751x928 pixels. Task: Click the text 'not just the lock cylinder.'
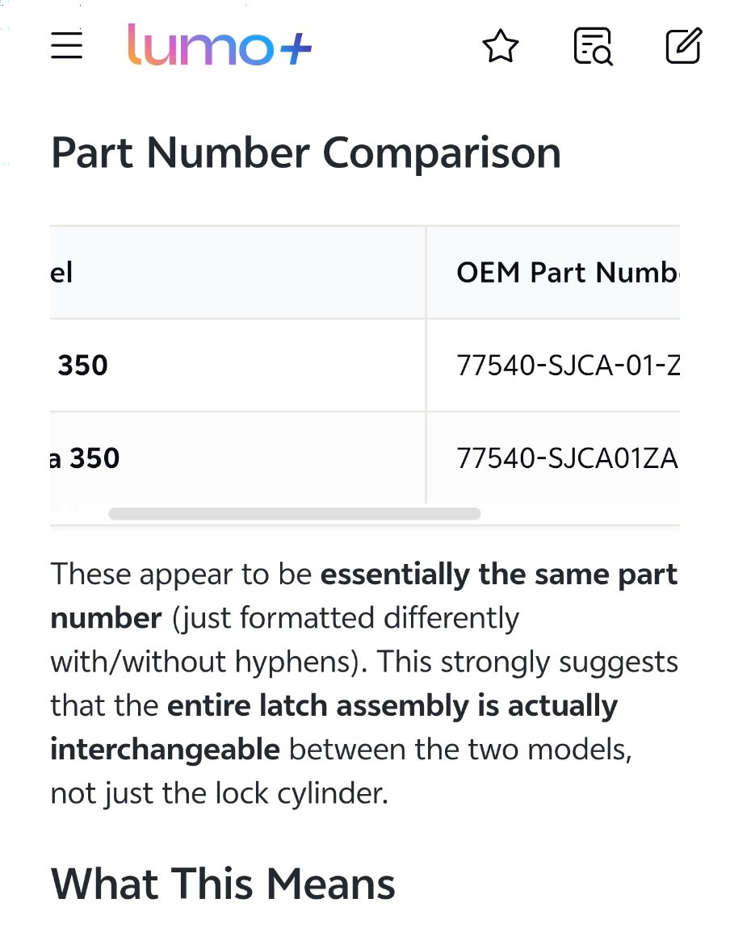click(x=219, y=794)
